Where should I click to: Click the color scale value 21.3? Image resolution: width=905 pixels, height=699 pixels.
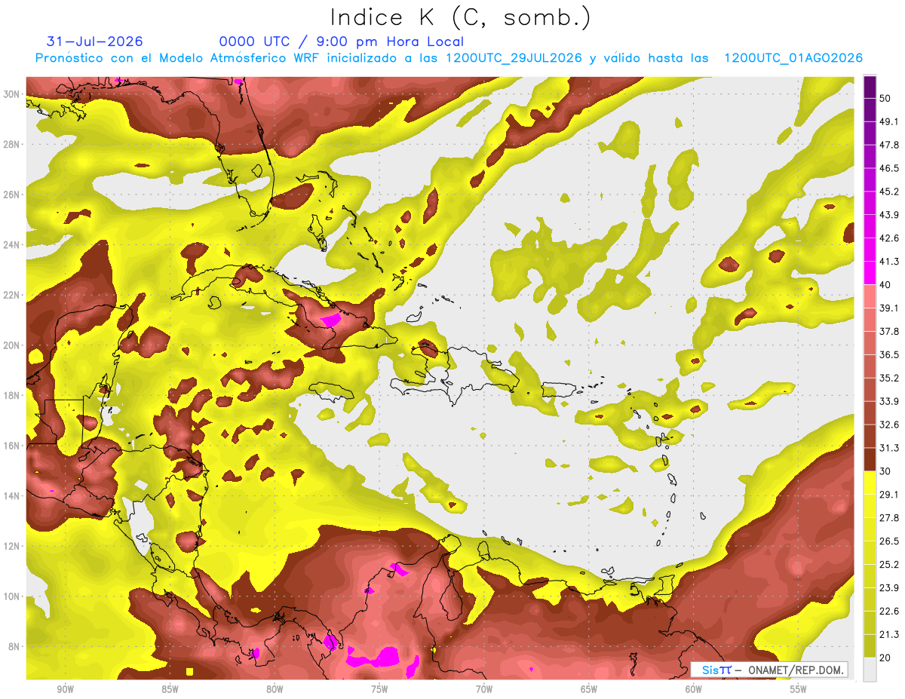coord(889,635)
